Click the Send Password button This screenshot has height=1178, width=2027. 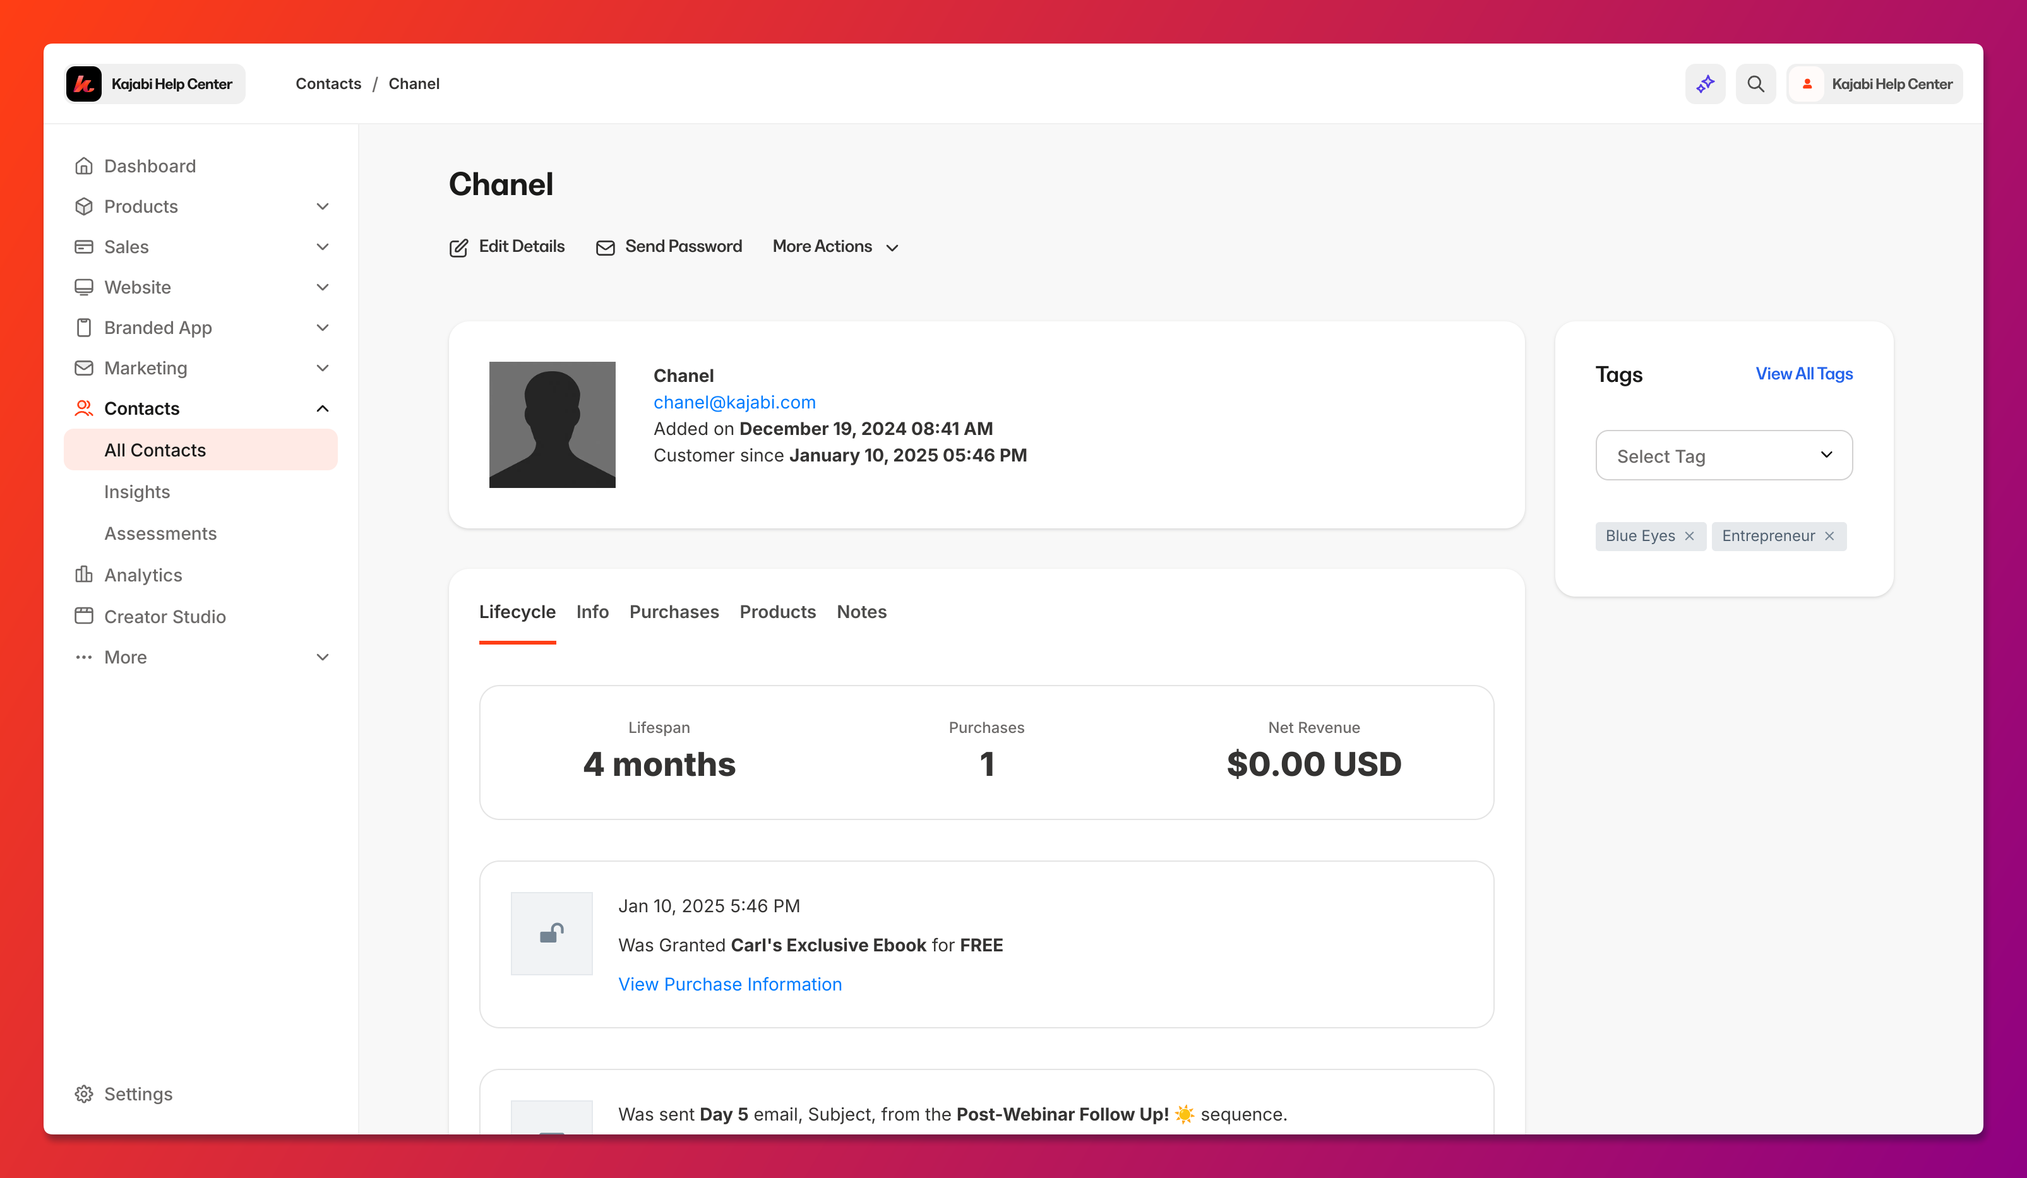coord(669,247)
